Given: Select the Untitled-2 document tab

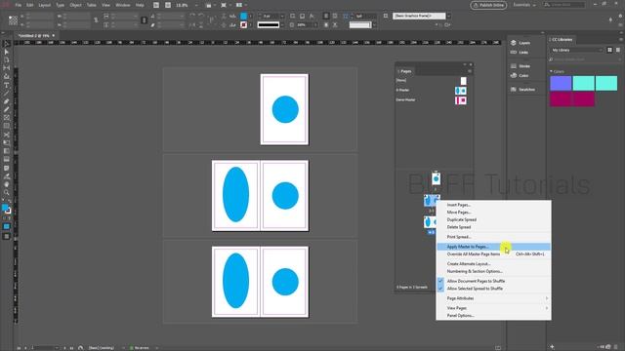Looking at the screenshot, I should pyautogui.click(x=36, y=36).
